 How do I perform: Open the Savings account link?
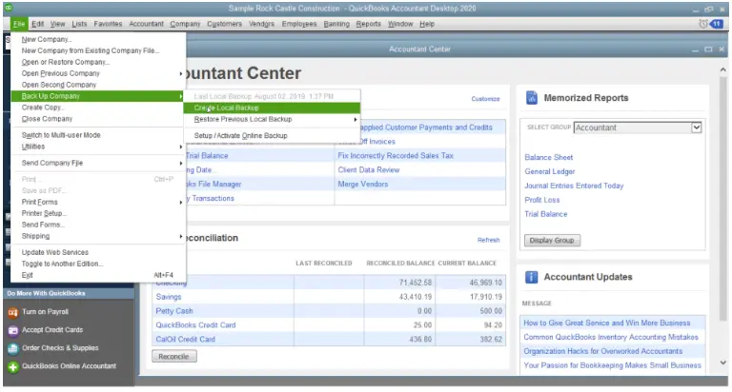point(169,297)
